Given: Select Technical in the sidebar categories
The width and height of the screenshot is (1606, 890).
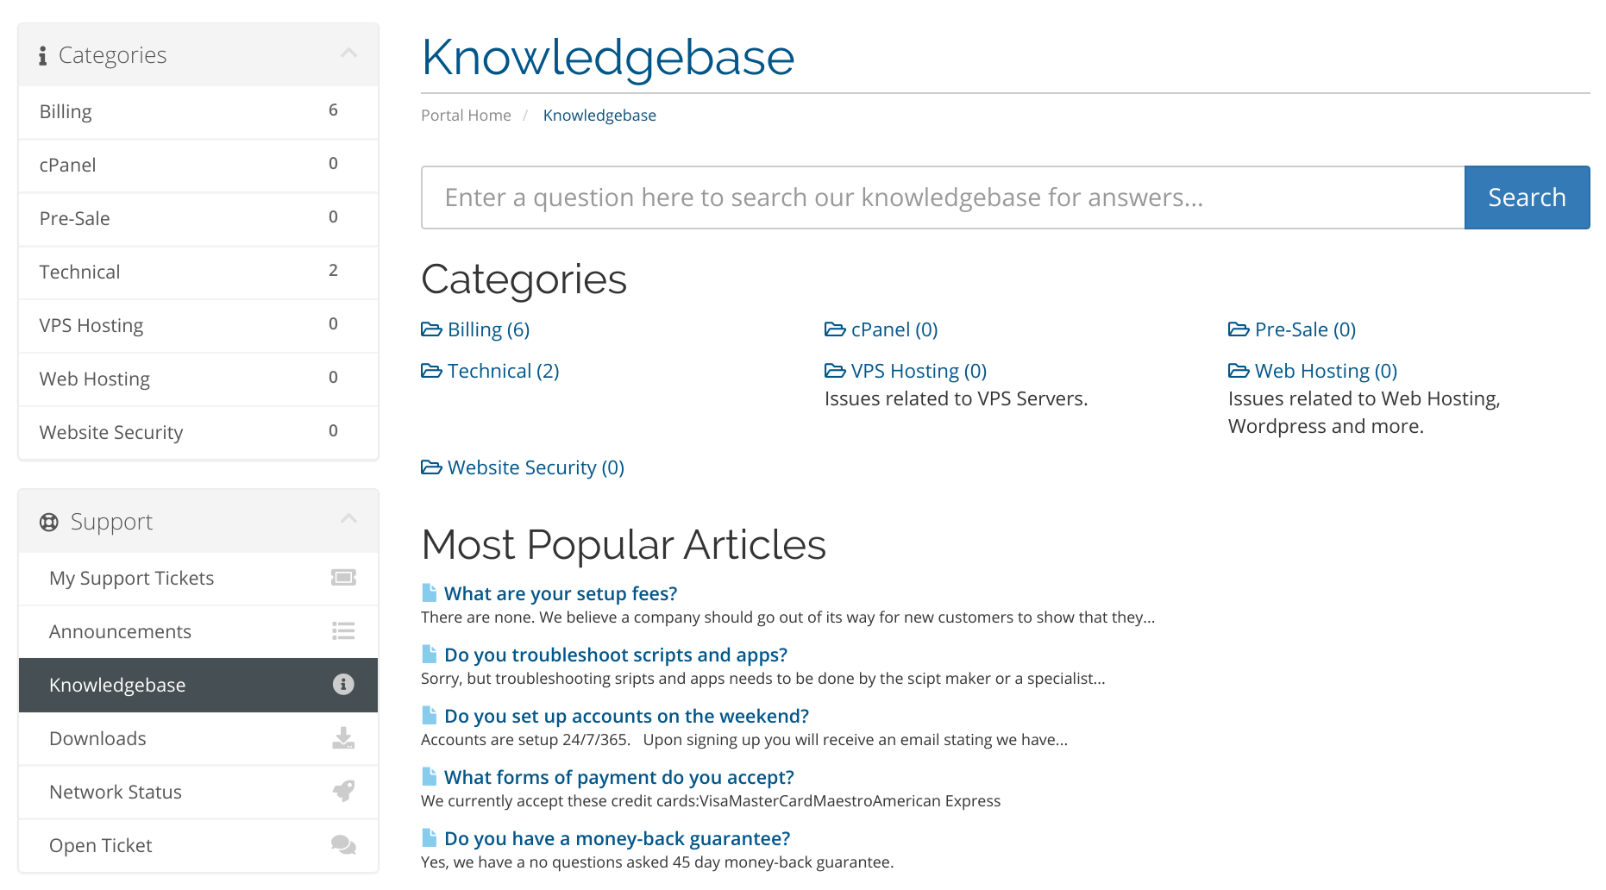Looking at the screenshot, I should click(x=198, y=273).
